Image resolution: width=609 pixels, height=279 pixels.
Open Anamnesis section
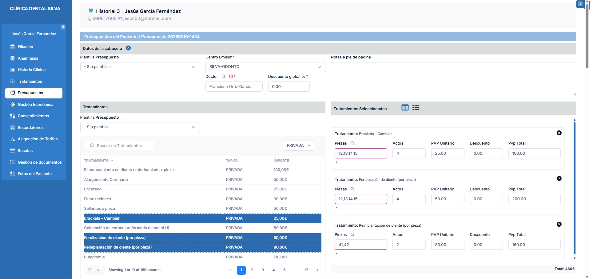[34, 58]
